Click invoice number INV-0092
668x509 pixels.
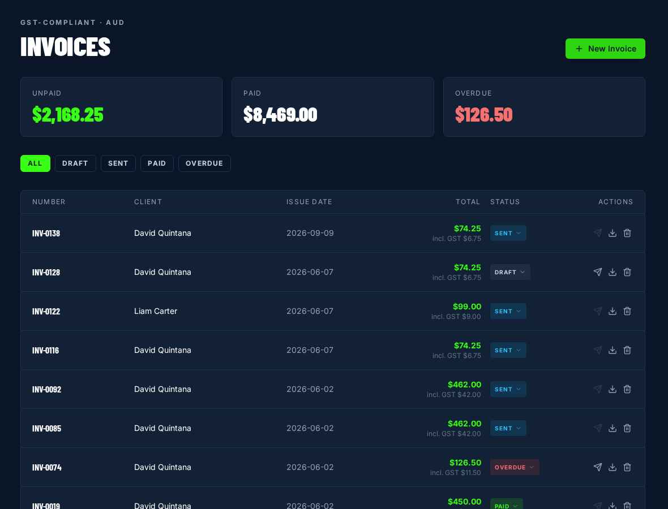[x=47, y=390]
